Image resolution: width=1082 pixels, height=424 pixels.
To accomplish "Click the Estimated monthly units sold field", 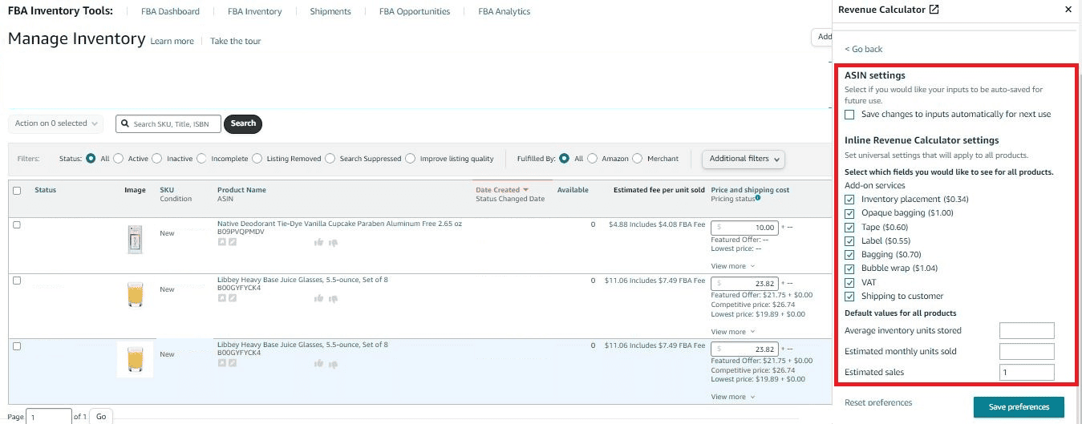I will pos(1026,352).
